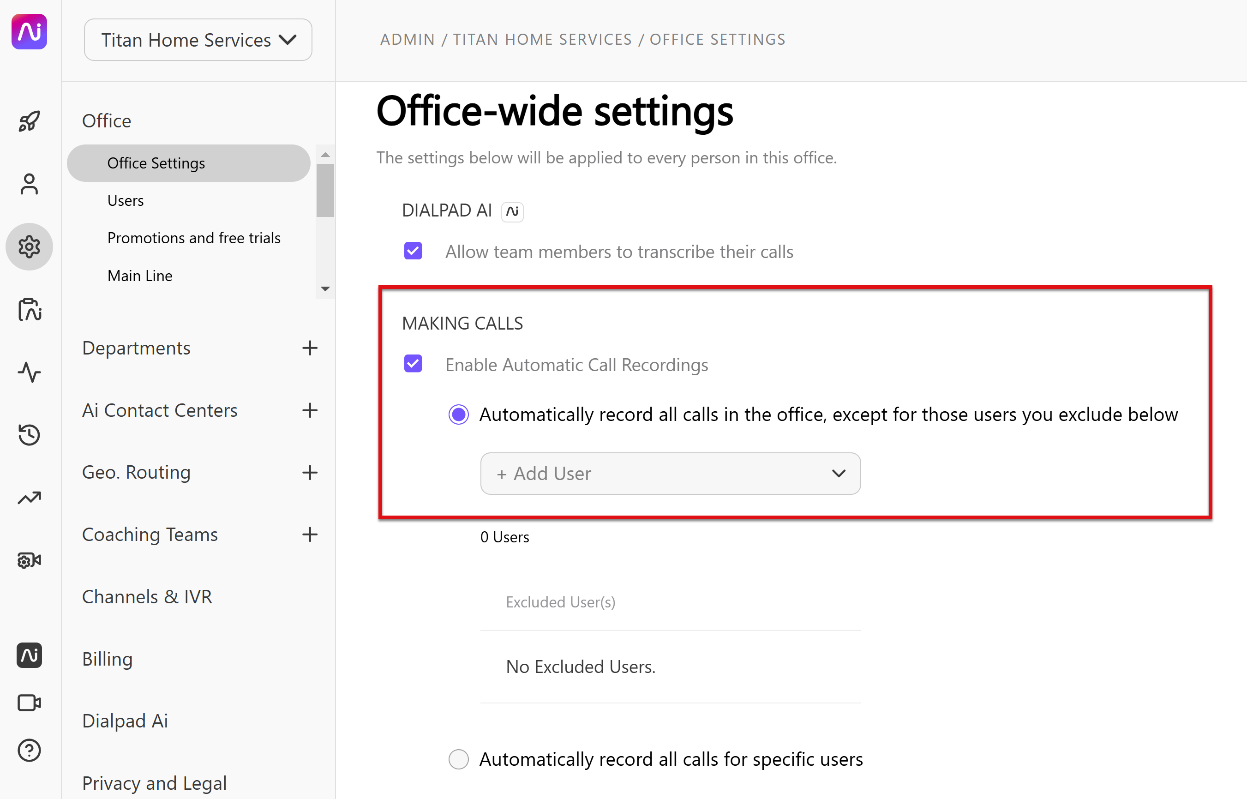Open the Users menu item

pyautogui.click(x=126, y=200)
